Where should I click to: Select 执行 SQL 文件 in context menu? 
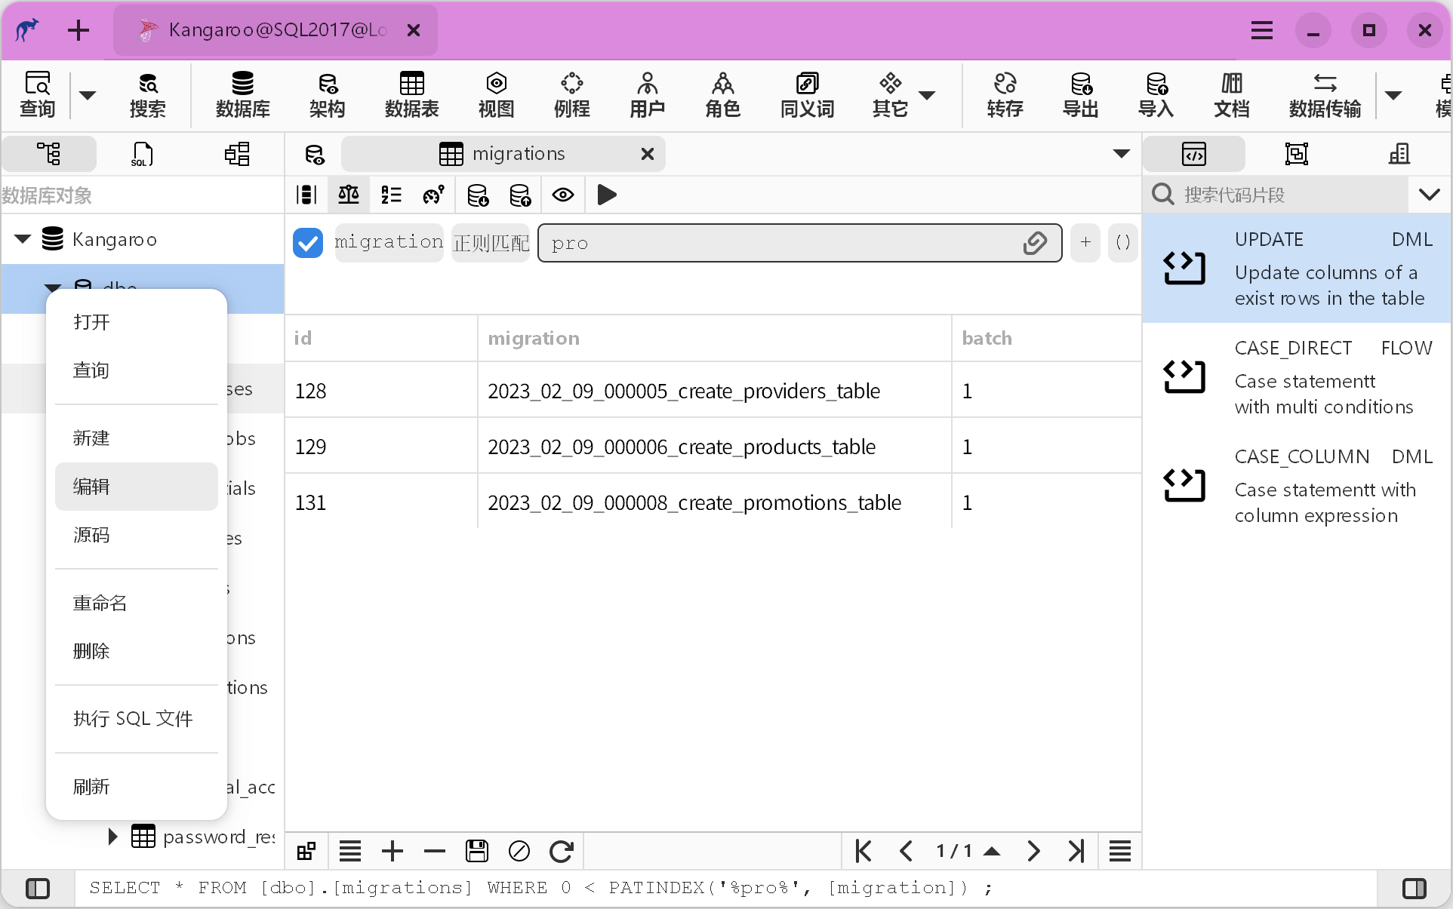134,719
